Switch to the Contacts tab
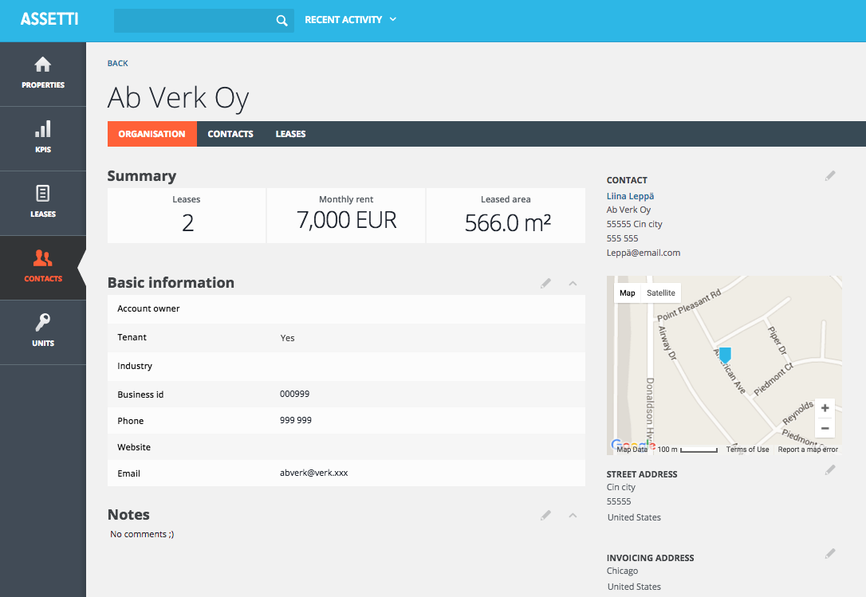Image resolution: width=866 pixels, height=597 pixels. point(230,134)
